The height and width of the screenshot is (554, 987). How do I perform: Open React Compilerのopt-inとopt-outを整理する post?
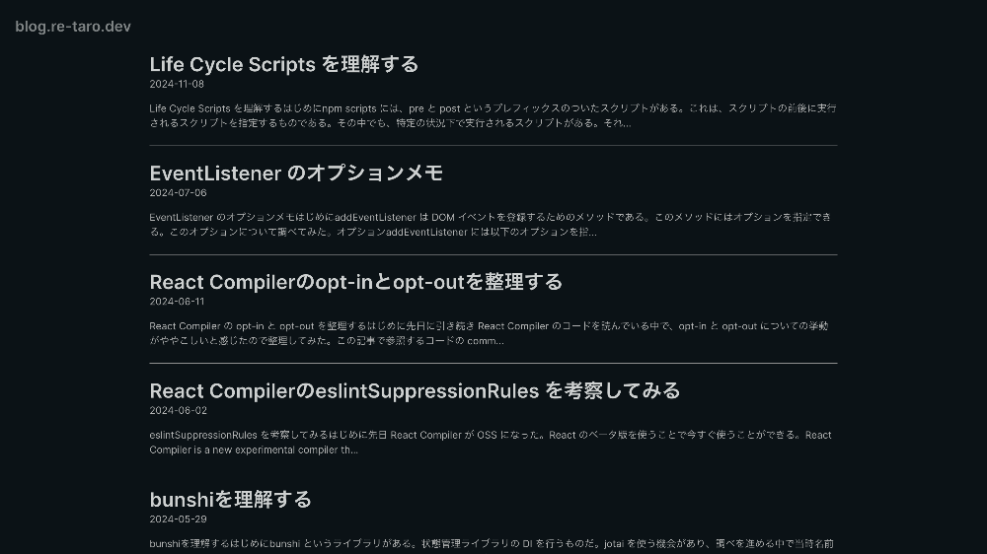[356, 282]
